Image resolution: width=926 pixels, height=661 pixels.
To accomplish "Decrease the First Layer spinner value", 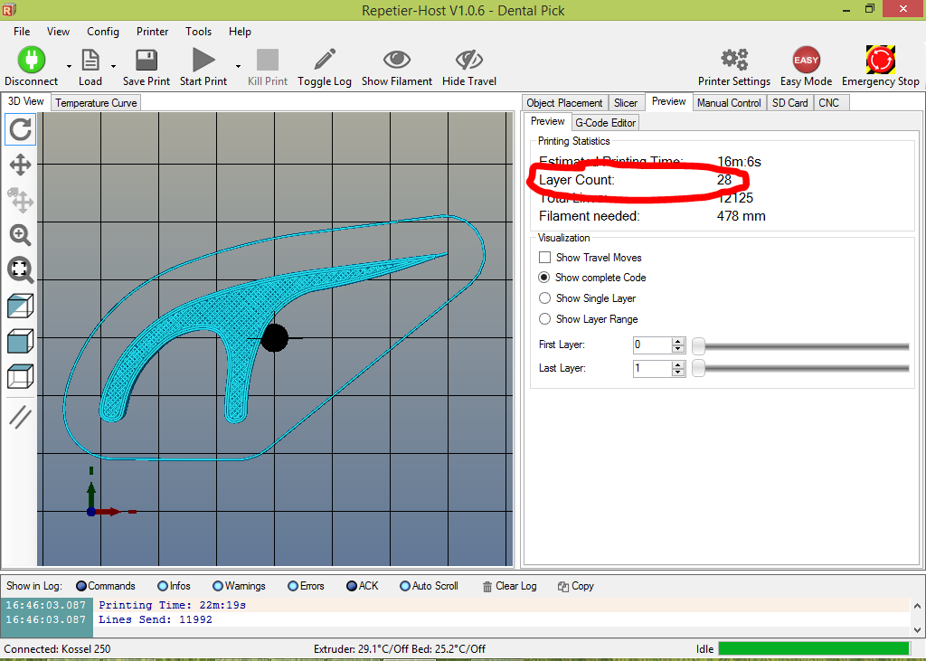I will (678, 348).
